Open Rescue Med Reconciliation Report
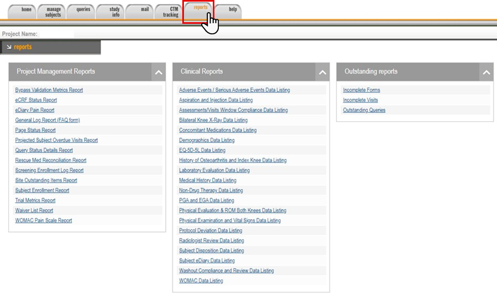This screenshot has width=497, height=293. [x=51, y=160]
